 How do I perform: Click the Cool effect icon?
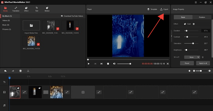point(185,24)
